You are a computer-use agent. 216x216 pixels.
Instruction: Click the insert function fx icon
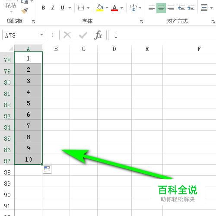[x=98, y=35]
